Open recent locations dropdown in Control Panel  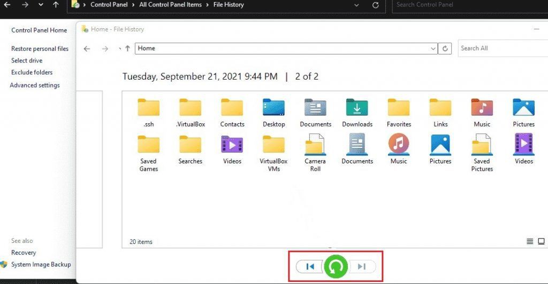click(41, 5)
